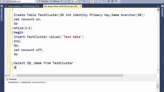Select Results to Text icon
The image size is (164, 92).
click(x=88, y=1)
